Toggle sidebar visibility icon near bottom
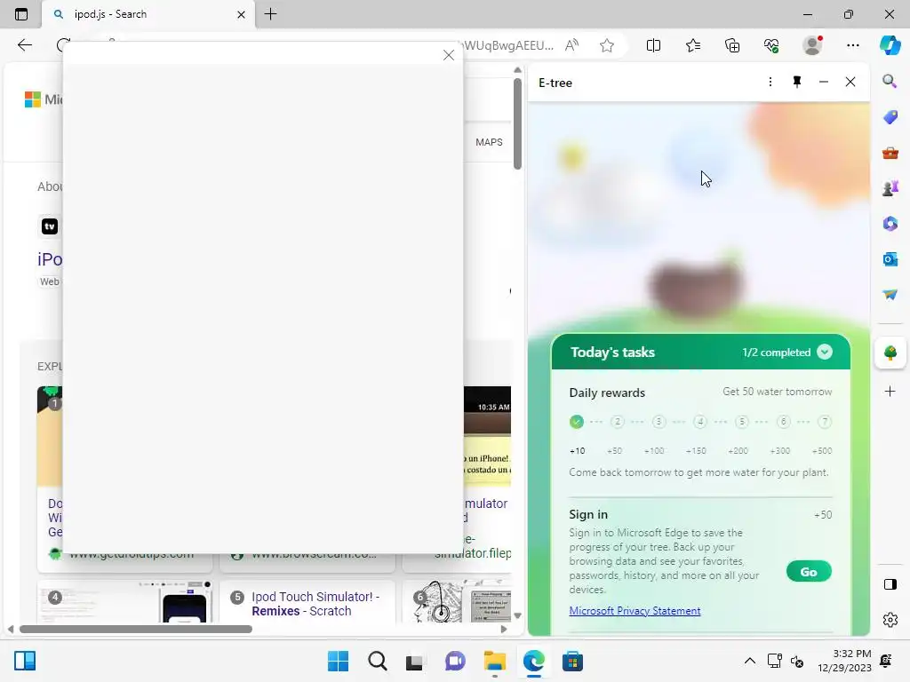The width and height of the screenshot is (910, 682). [x=890, y=584]
